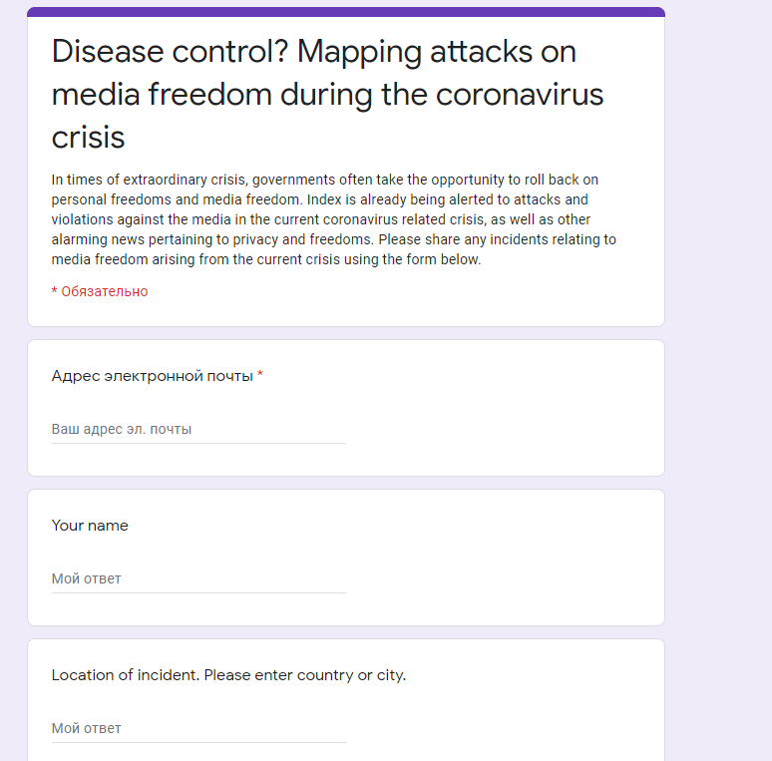Screen dimensions: 772x761
Task: Click "Мой ответ" placeholder under Location question
Action: 87,729
